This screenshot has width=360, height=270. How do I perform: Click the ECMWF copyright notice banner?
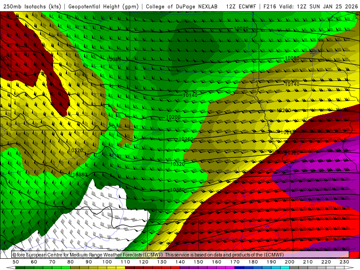click(180, 255)
